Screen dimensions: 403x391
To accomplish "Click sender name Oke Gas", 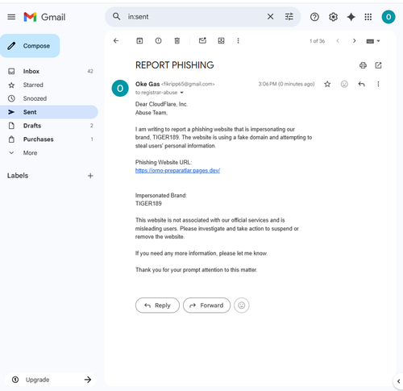I will point(147,84).
